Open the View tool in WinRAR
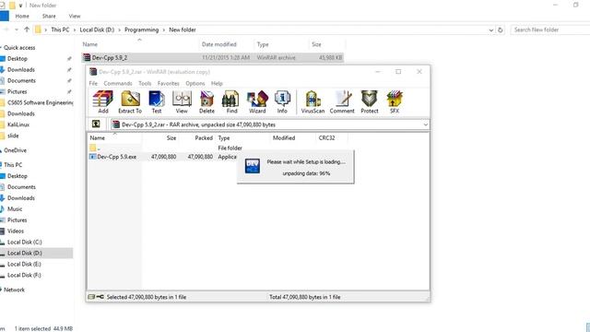 [182, 102]
